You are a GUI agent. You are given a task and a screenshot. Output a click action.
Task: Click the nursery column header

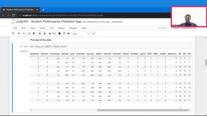point(90,54)
